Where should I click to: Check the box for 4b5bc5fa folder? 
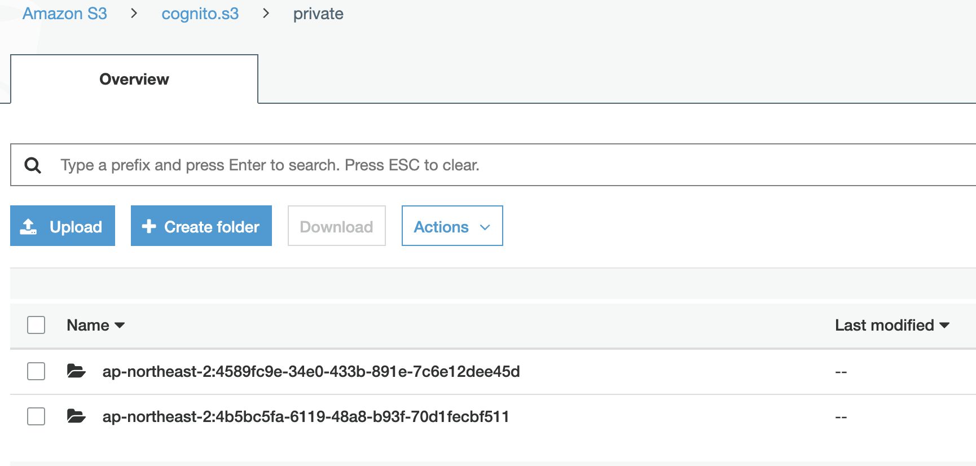click(x=36, y=416)
